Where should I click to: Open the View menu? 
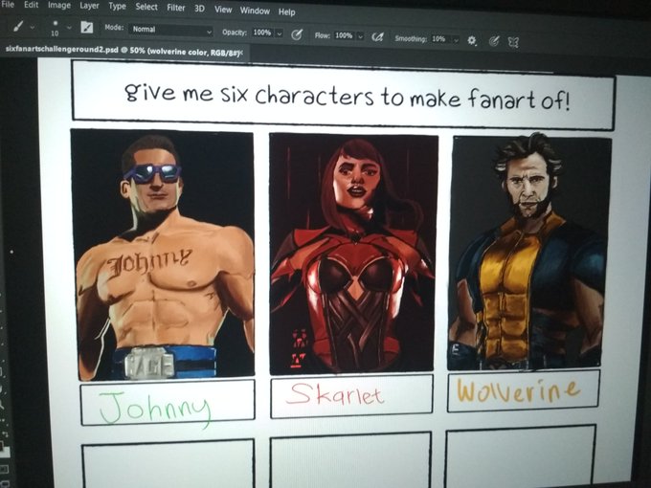[x=223, y=10]
